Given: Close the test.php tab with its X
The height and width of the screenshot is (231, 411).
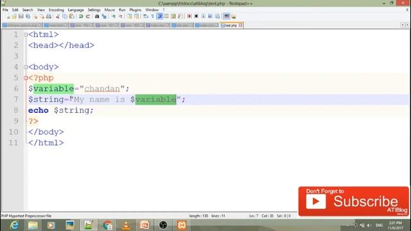Looking at the screenshot, I should [x=240, y=26].
